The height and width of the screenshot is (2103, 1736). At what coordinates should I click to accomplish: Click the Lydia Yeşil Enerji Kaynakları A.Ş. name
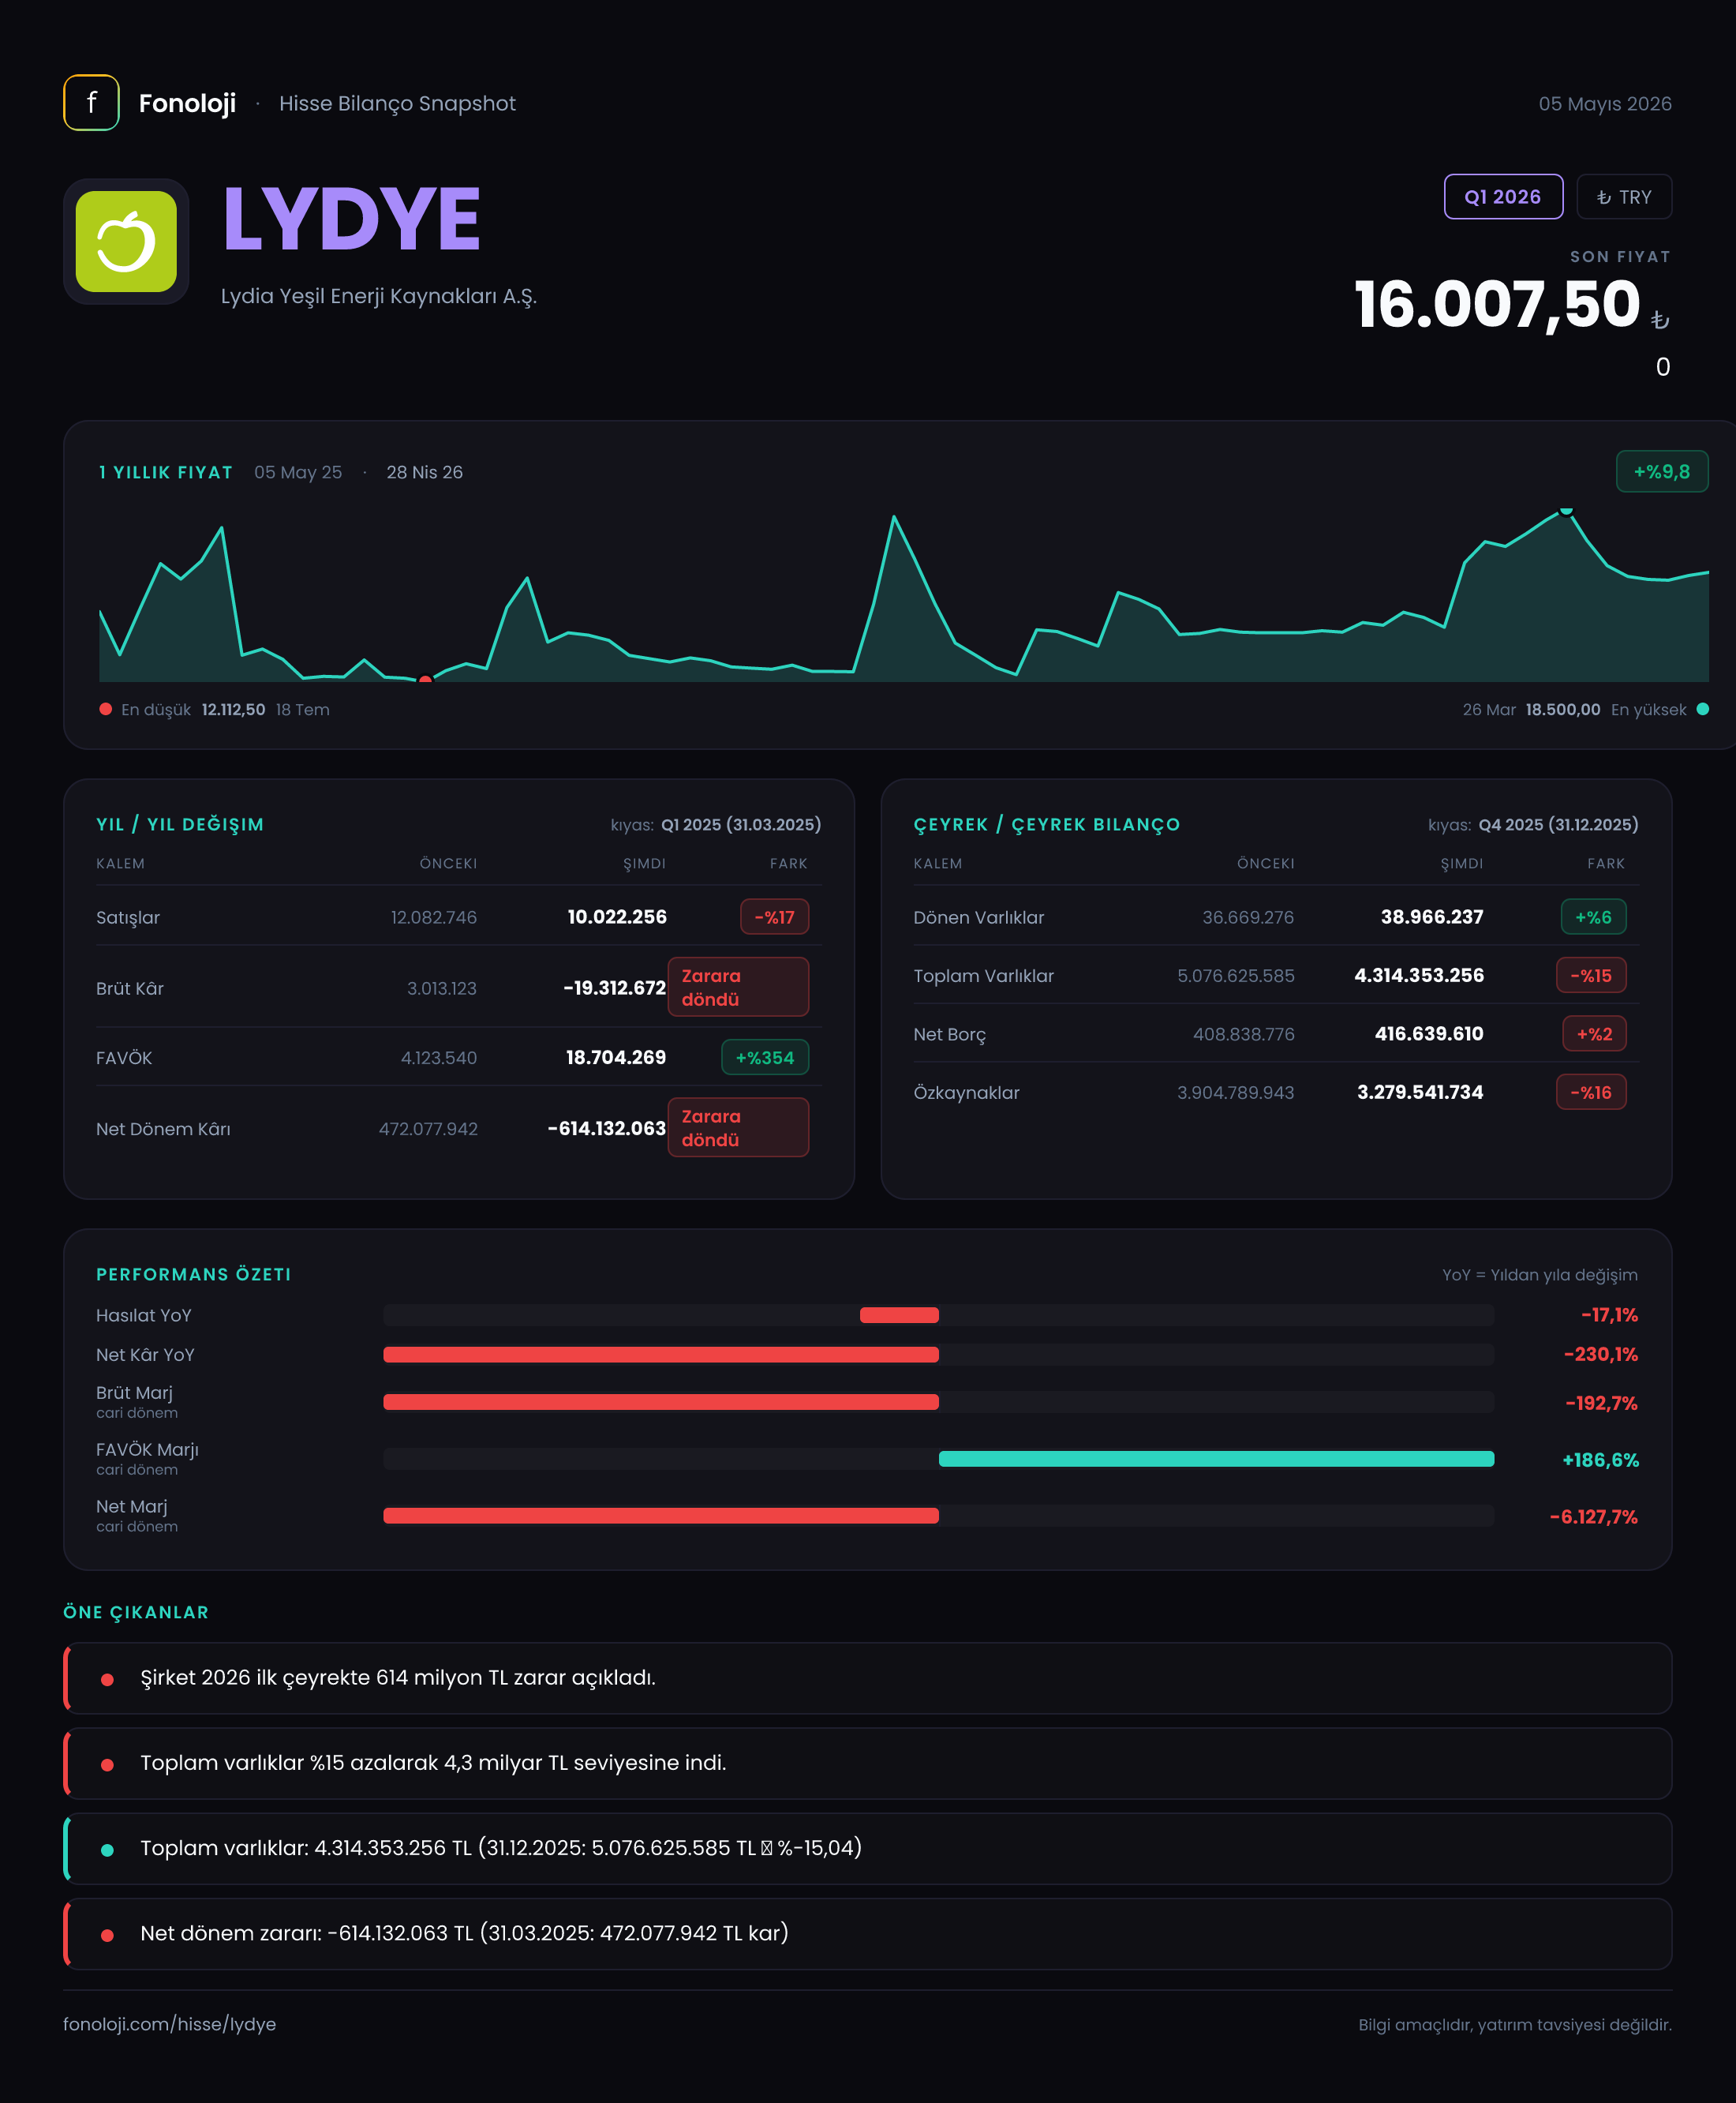click(379, 296)
